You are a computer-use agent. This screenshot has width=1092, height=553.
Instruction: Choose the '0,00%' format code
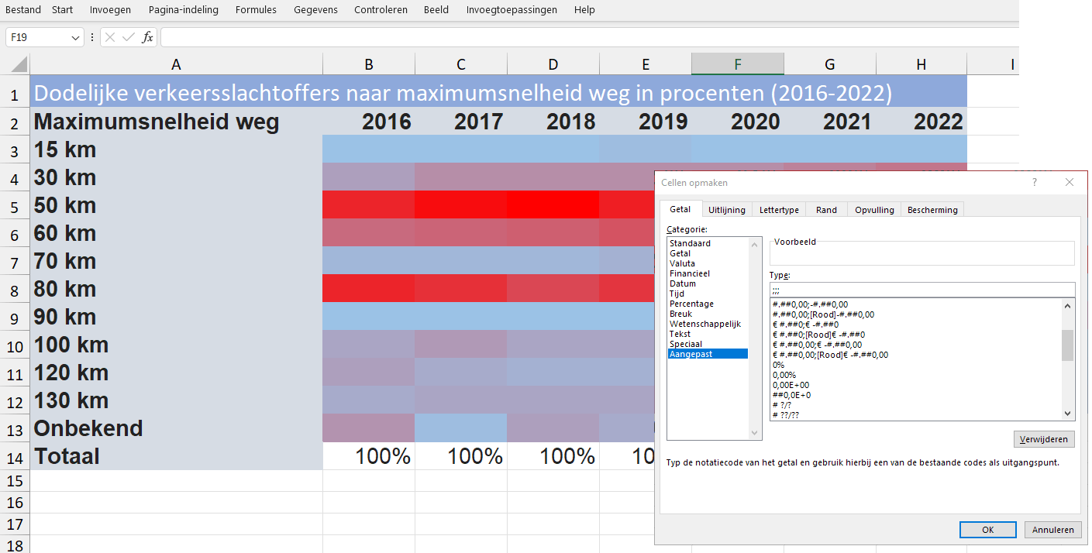[x=915, y=375]
